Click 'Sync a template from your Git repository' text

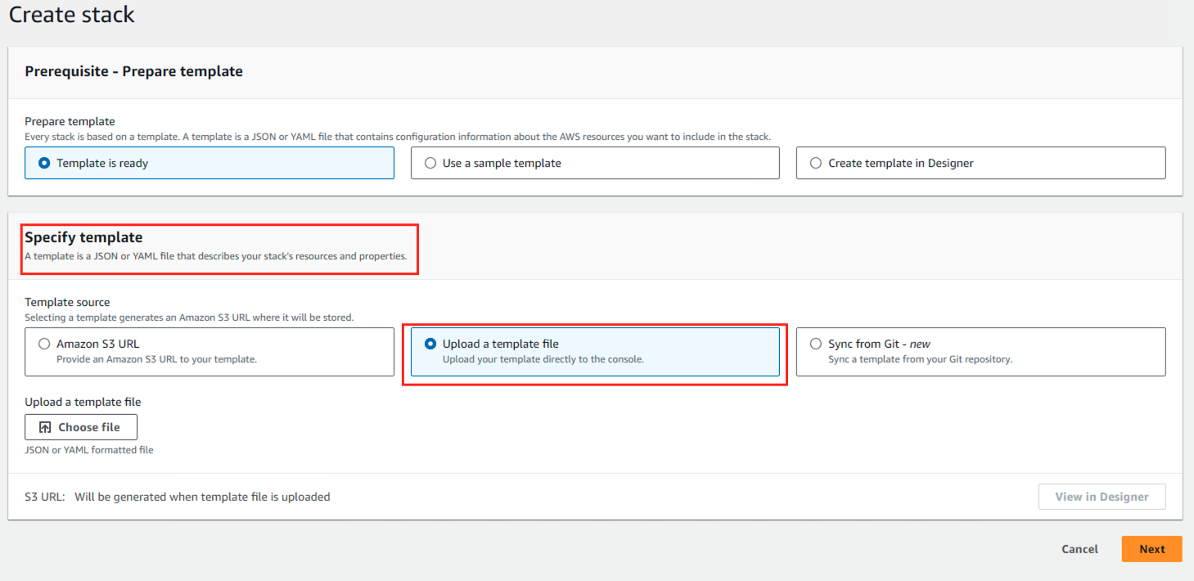[920, 359]
